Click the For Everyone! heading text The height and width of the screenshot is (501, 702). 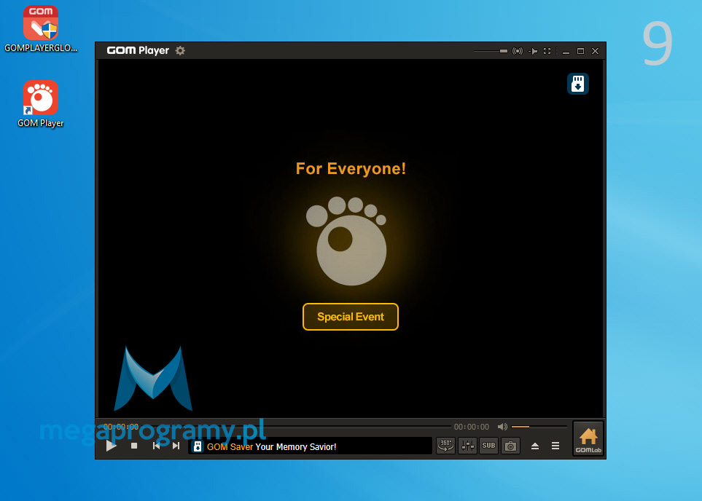(351, 169)
